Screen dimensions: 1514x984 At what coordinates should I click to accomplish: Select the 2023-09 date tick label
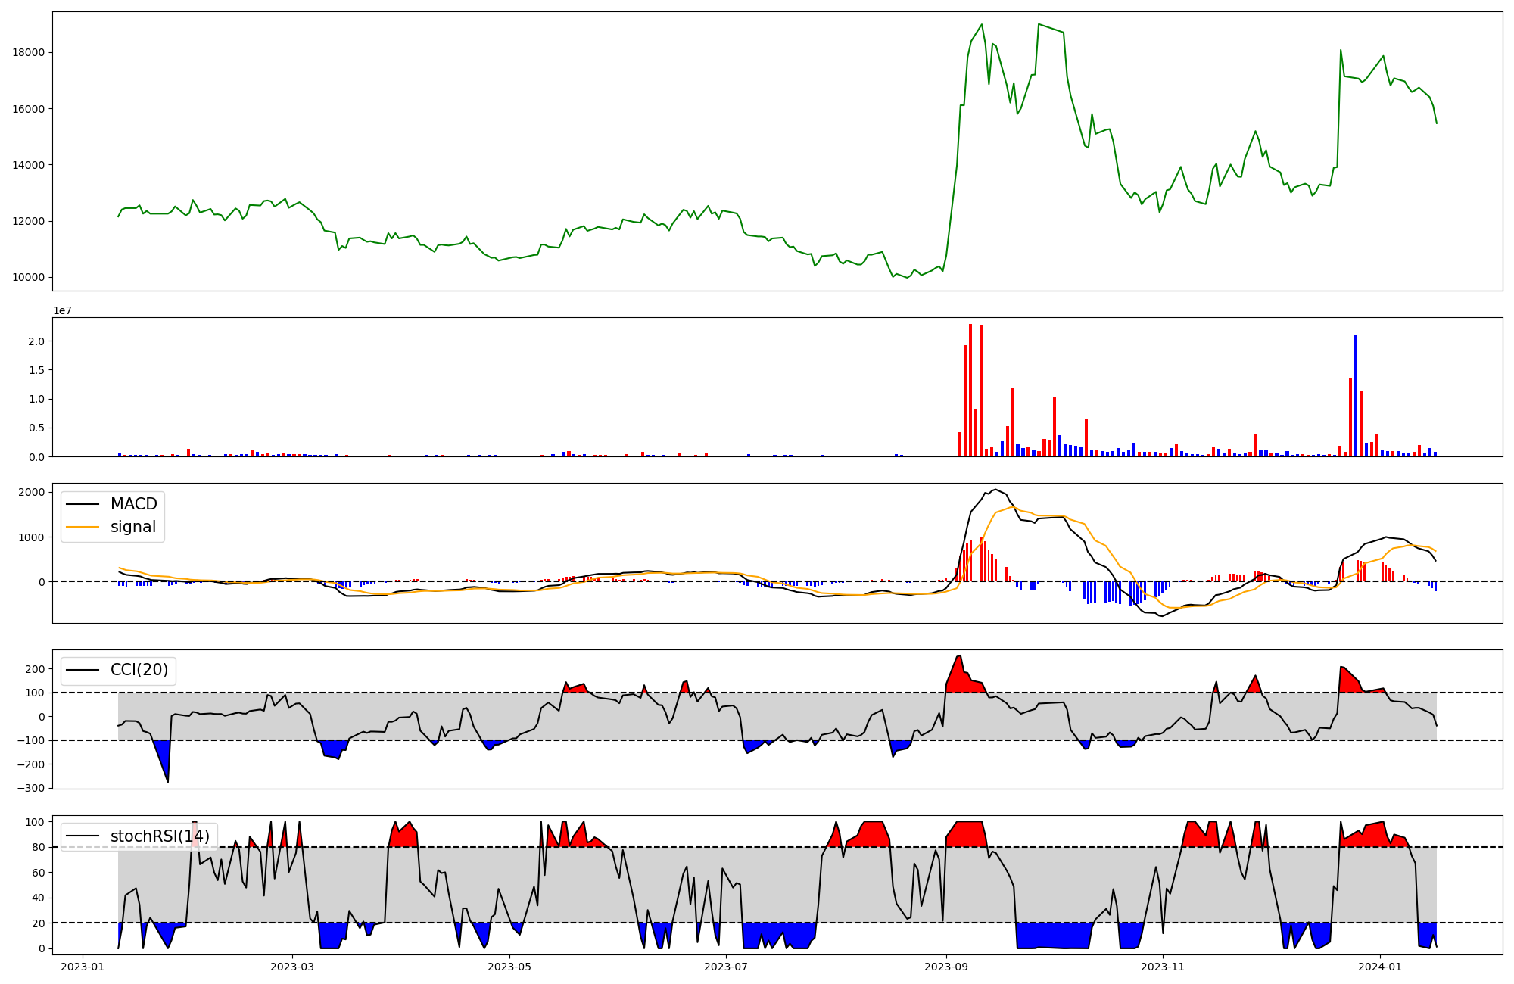click(945, 967)
